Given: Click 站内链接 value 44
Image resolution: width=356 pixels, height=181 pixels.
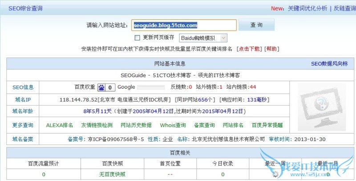Looking at the screenshot, I should [253, 87].
